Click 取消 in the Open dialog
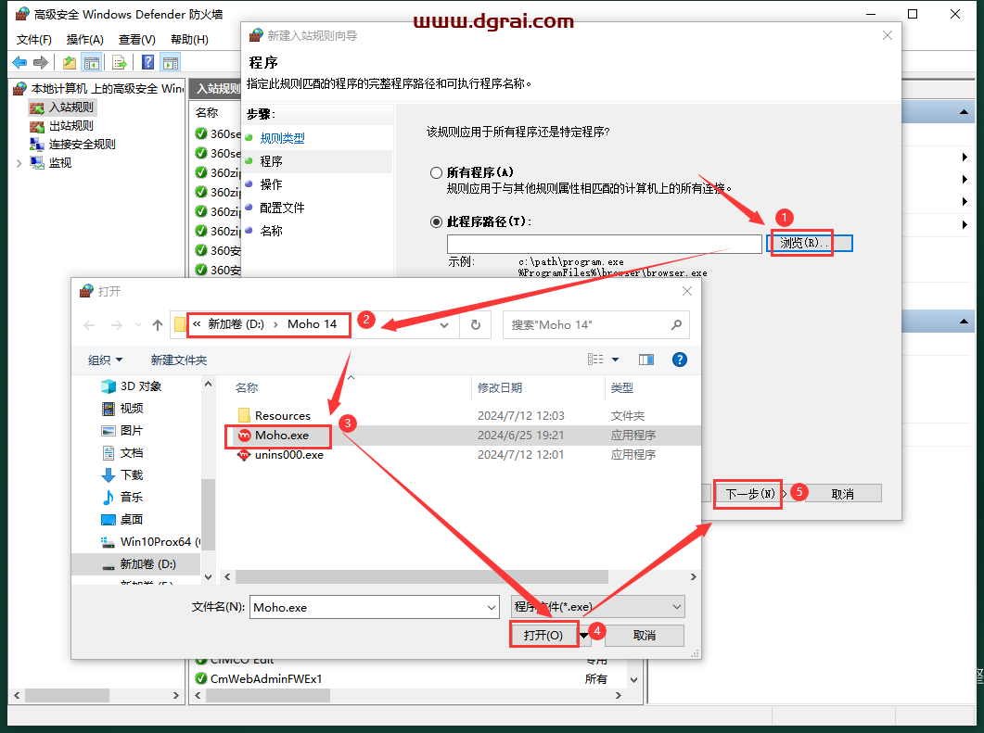 [x=645, y=635]
